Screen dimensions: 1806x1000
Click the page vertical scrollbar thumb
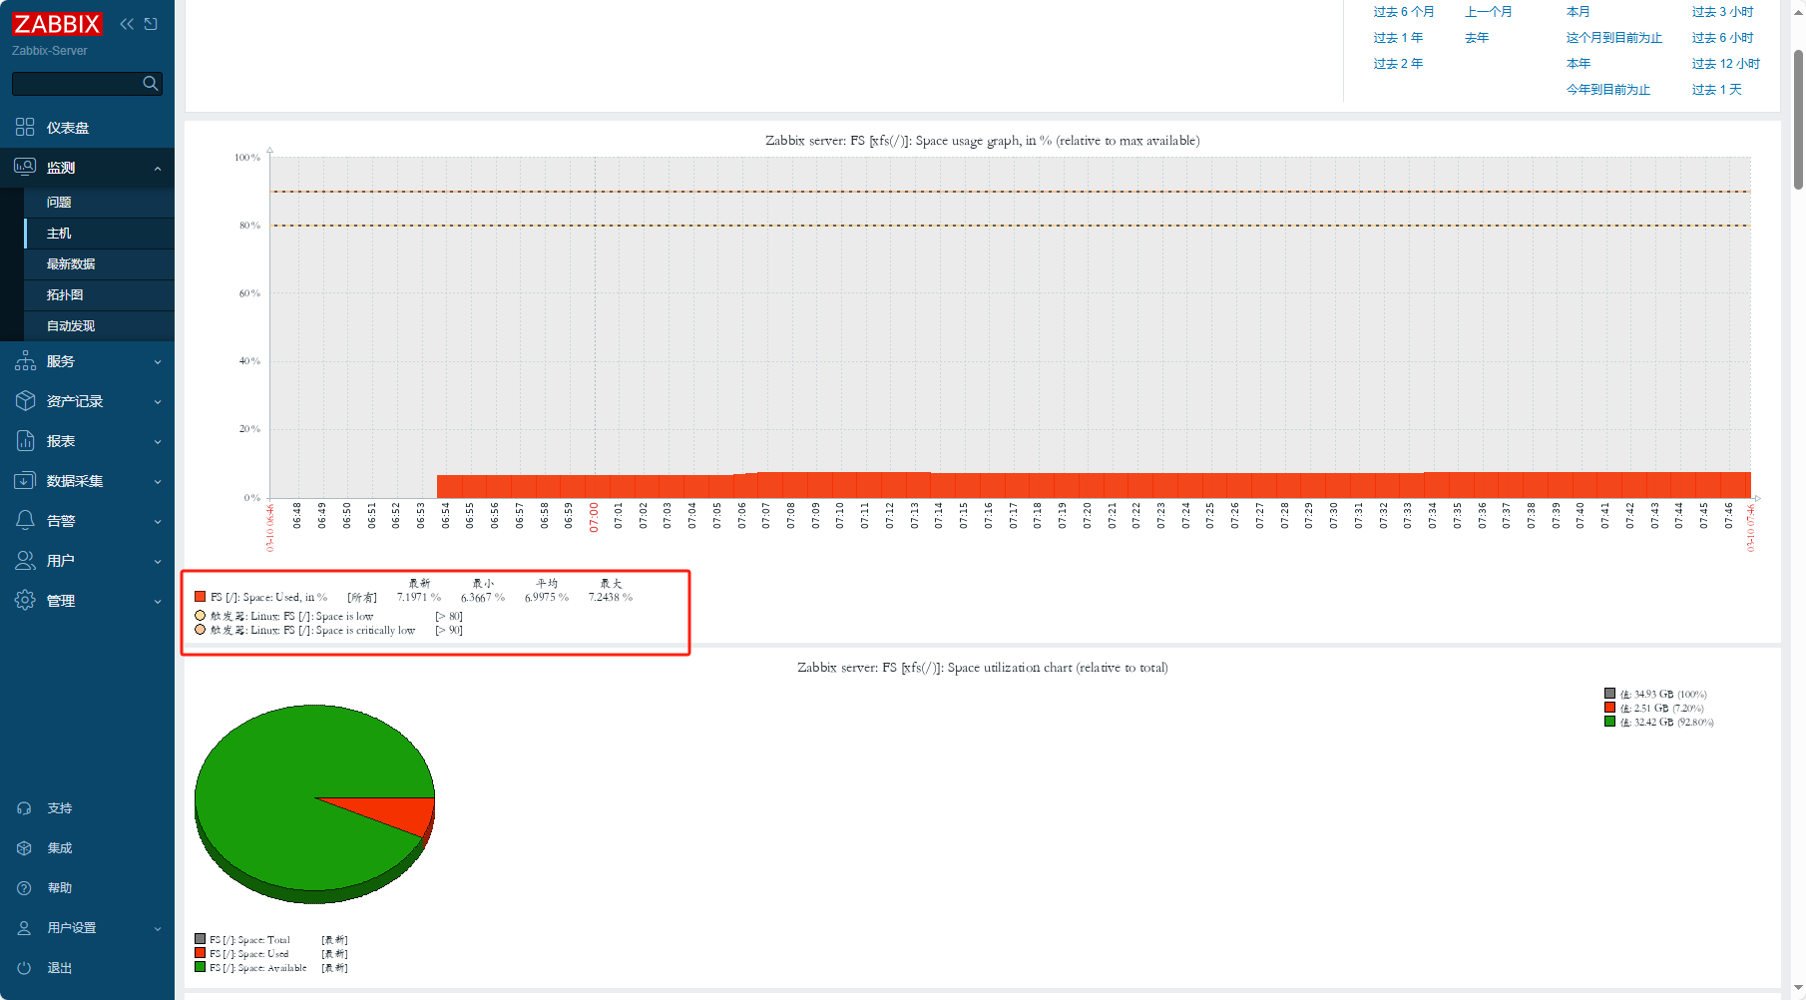click(1798, 118)
